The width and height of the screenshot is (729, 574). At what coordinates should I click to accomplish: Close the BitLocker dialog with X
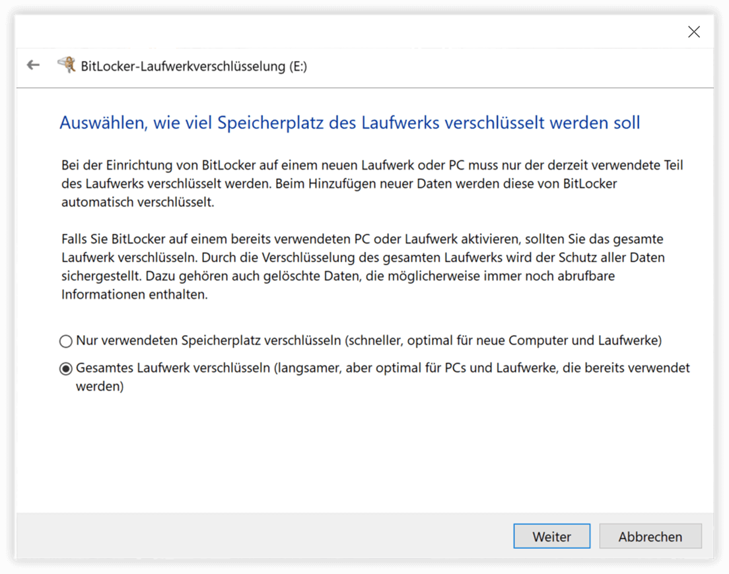pos(693,32)
